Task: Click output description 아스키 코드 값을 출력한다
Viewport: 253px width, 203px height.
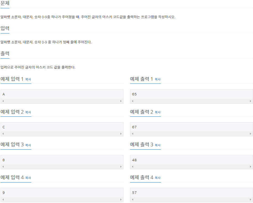Action: pos(38,67)
